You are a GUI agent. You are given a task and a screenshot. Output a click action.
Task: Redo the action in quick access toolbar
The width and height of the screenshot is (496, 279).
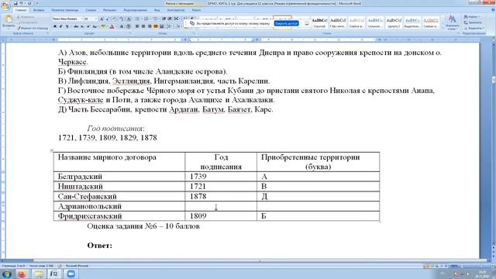click(29, 3)
